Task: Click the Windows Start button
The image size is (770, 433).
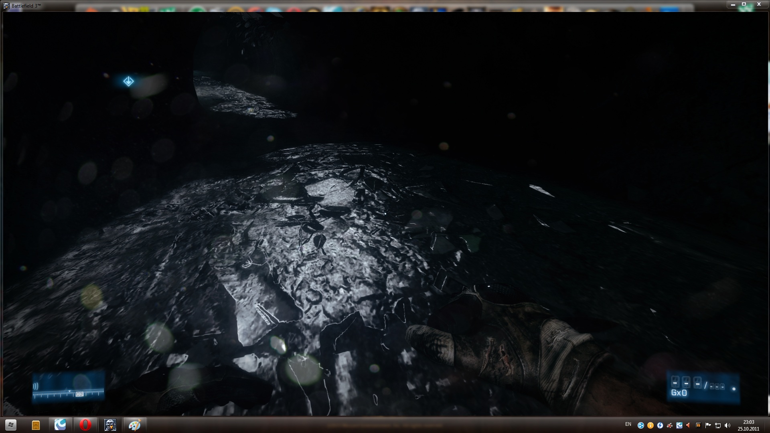Action: [11, 425]
